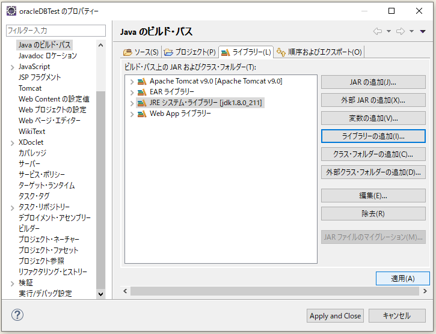The width and height of the screenshot is (436, 334).
Task: Select the ライブラリー(L) tab
Action: 246,52
